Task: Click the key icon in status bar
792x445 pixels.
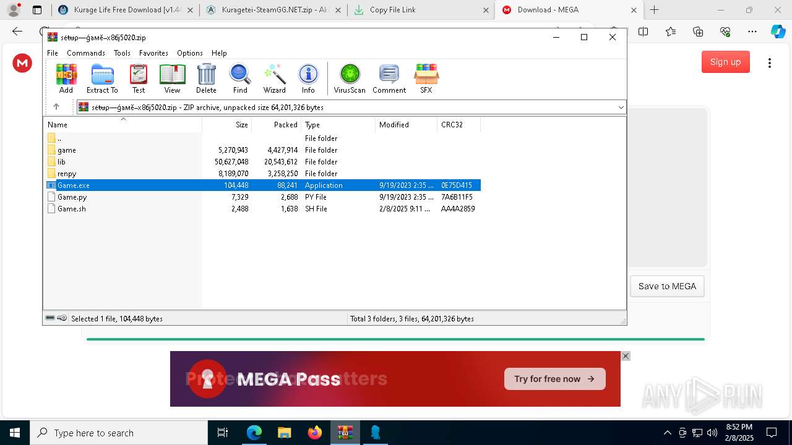Action: (62, 318)
